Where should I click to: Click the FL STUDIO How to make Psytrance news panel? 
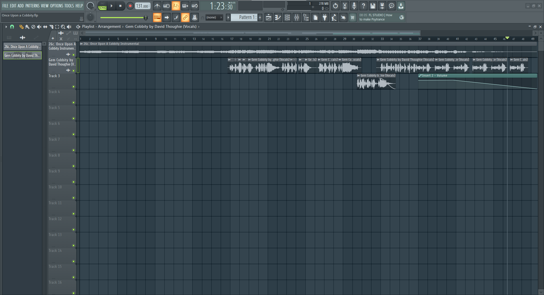(x=381, y=17)
